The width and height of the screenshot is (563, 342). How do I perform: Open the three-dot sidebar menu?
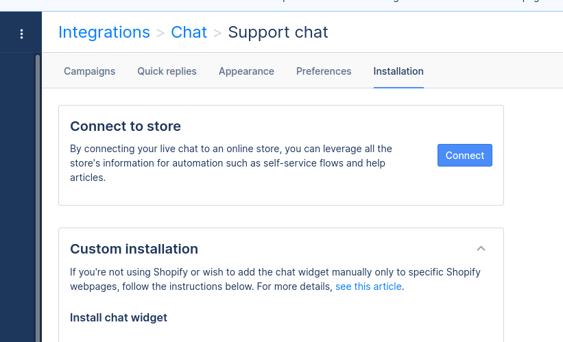(x=21, y=34)
